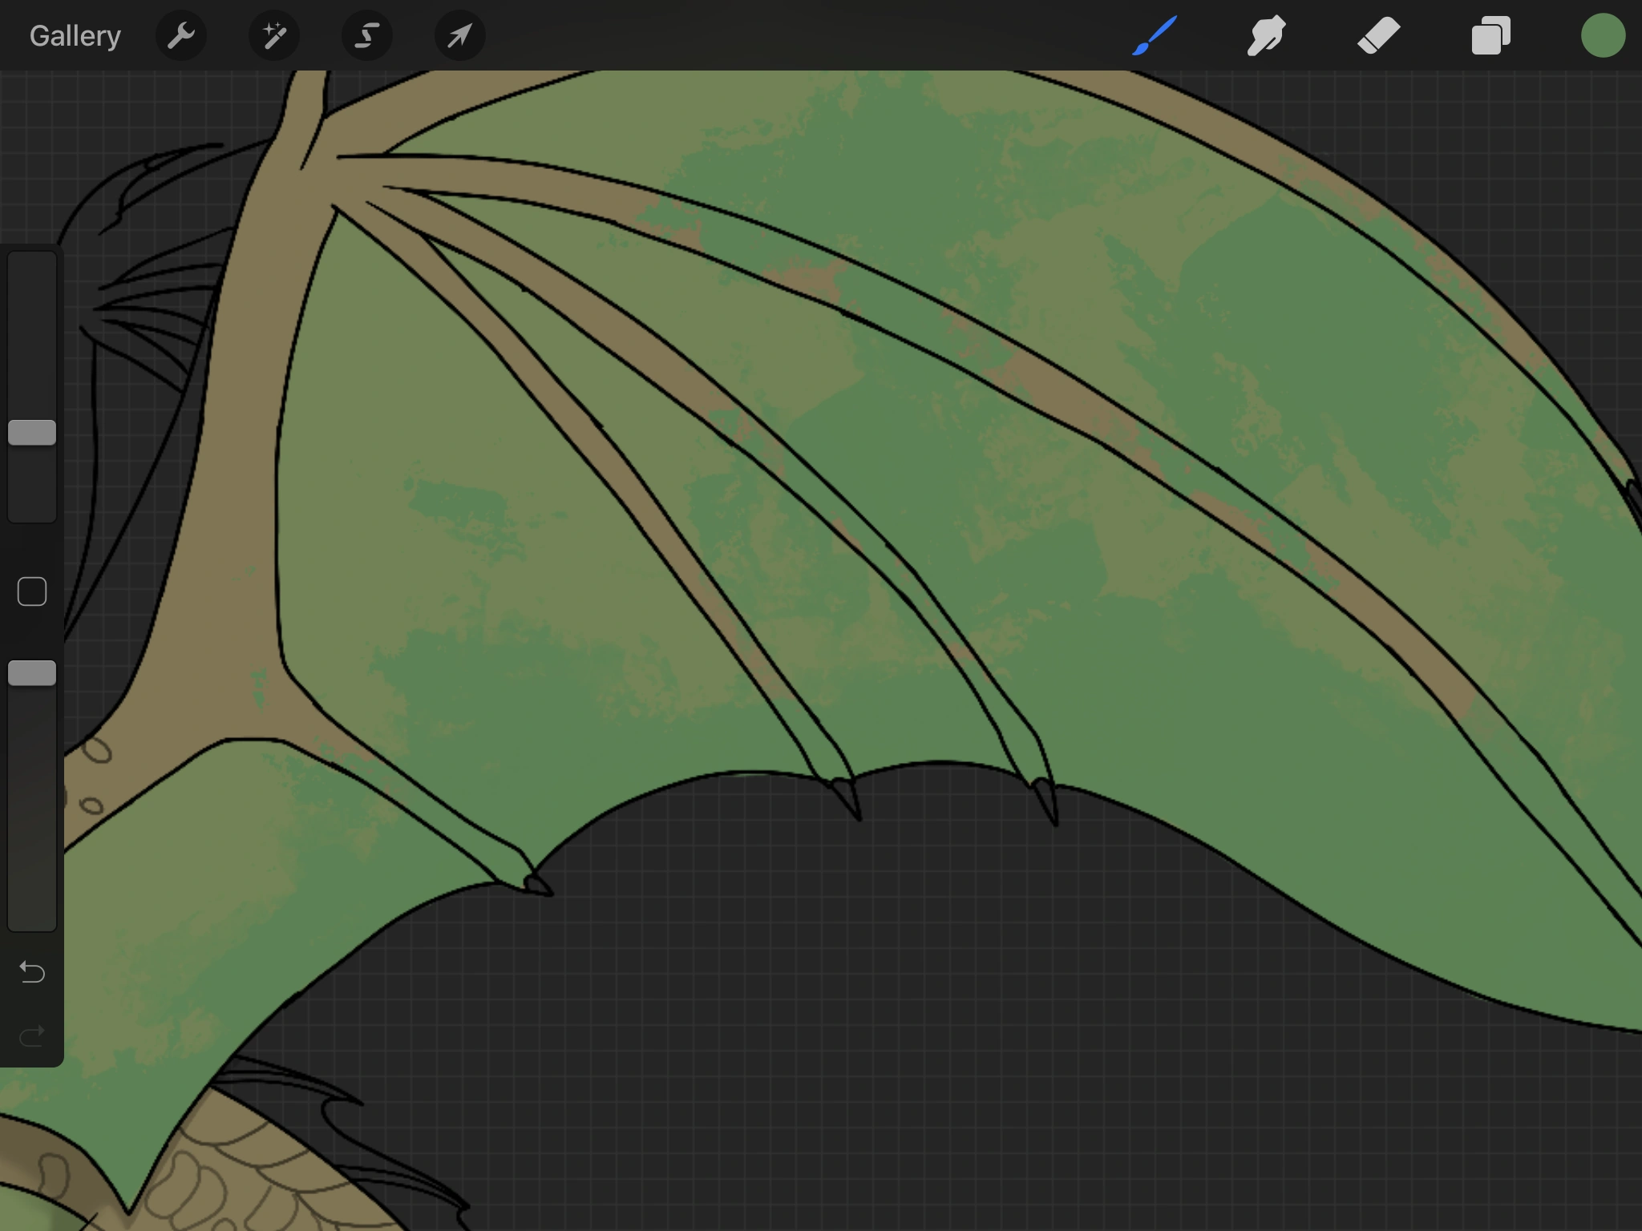1642x1231 pixels.
Task: Select the Brush tool
Action: tap(1155, 36)
